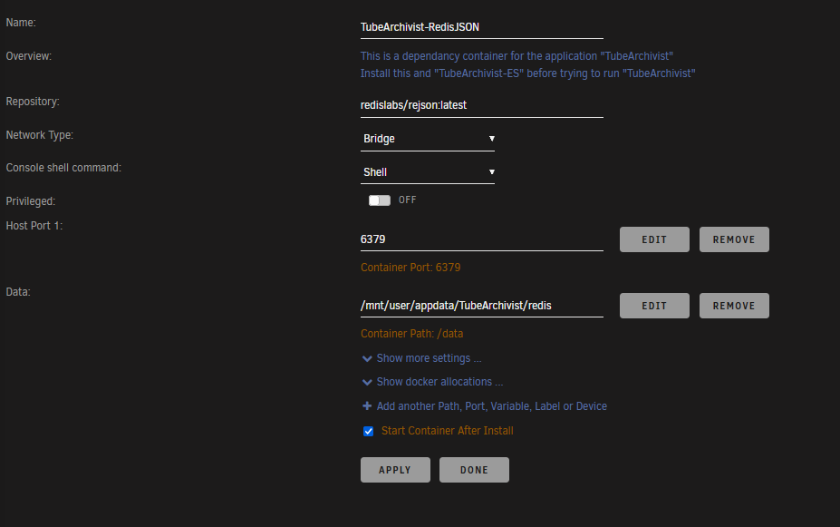840x527 pixels.
Task: Focus the Name input field
Action: coord(481,27)
